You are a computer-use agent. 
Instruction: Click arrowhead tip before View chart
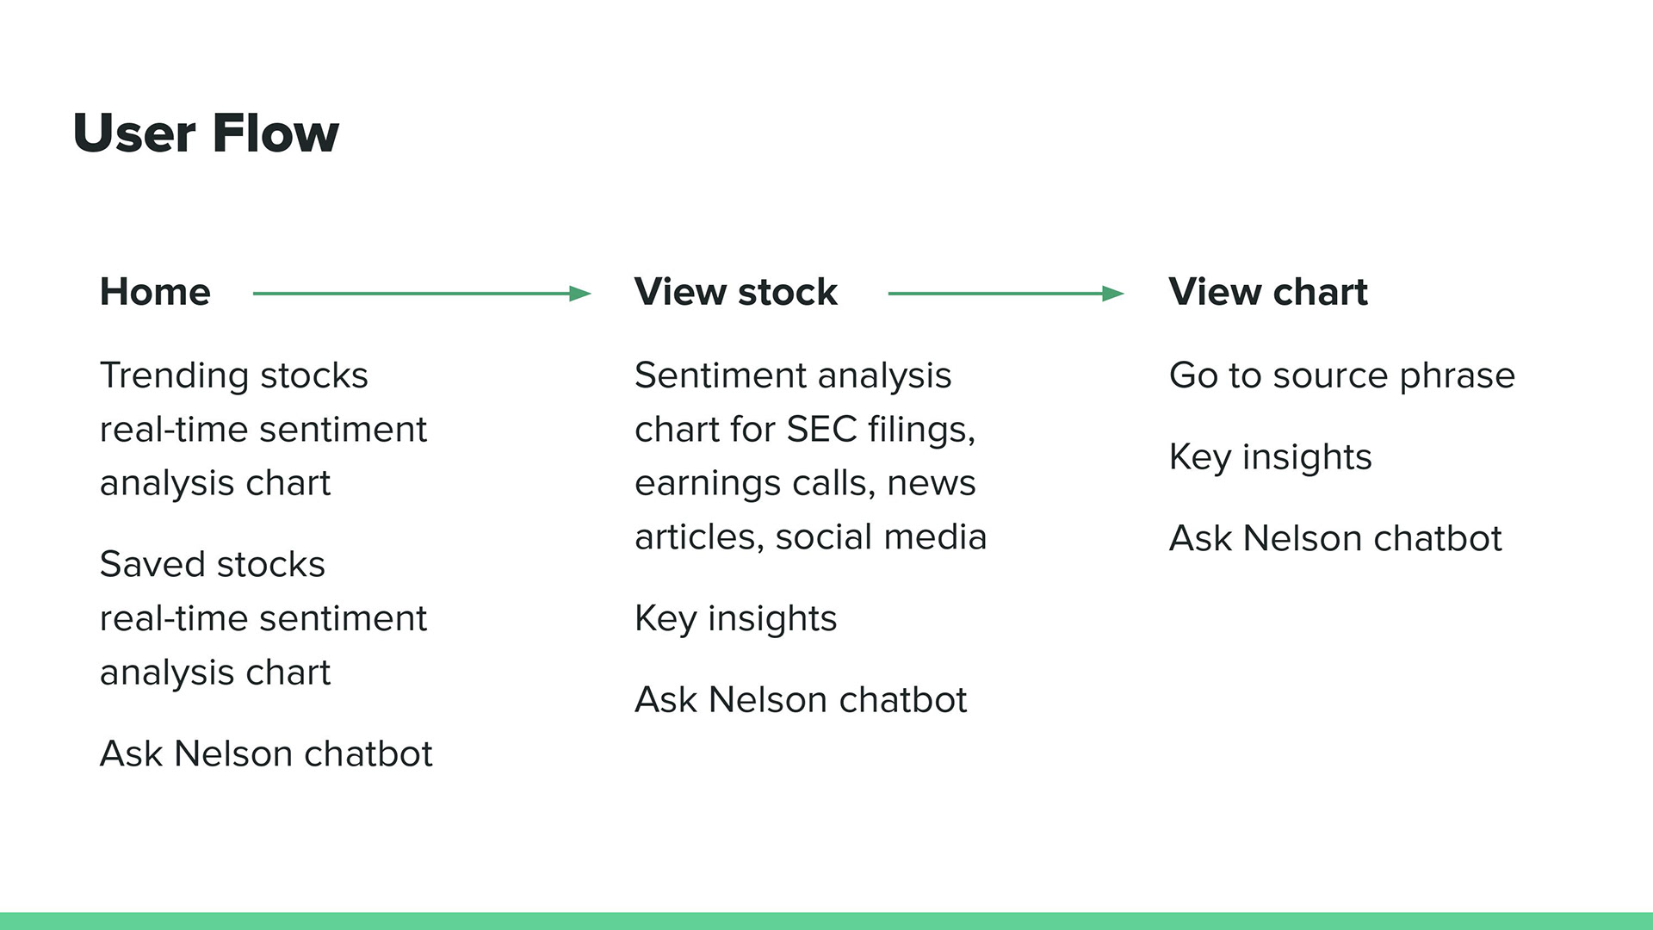[x=1115, y=294]
